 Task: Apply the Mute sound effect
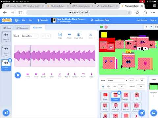tap(60, 75)
